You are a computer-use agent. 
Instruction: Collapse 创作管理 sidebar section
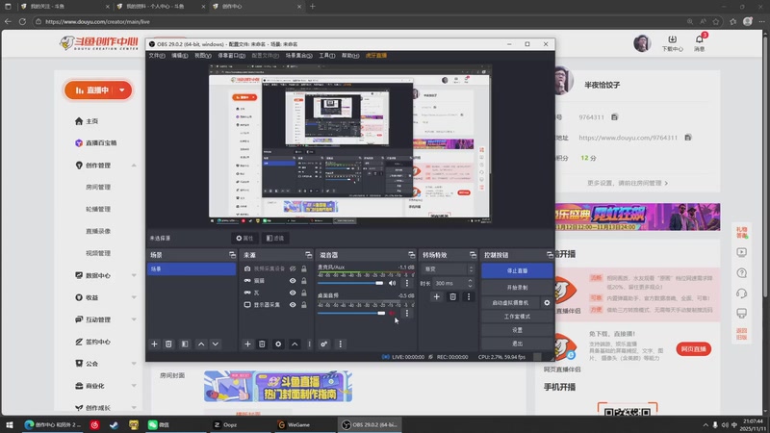pos(134,166)
